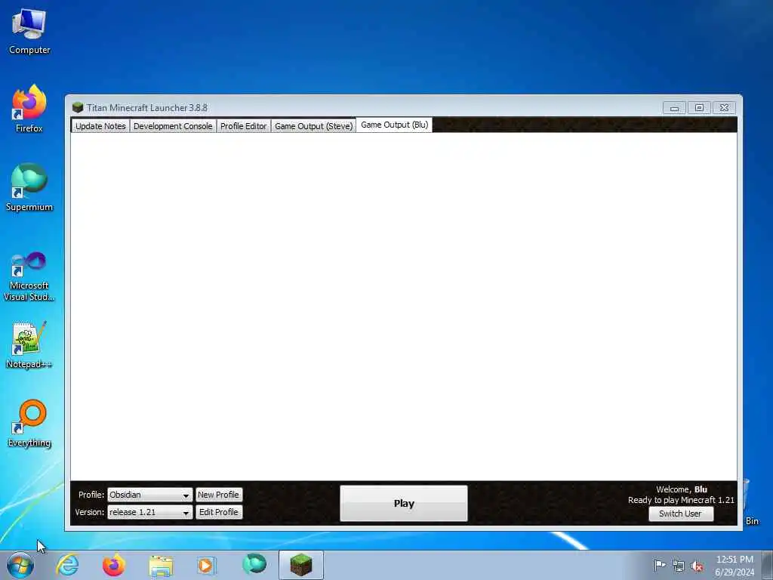Image resolution: width=773 pixels, height=580 pixels.
Task: Minimize the Titan Minecraft Launcher window
Action: coord(674,108)
